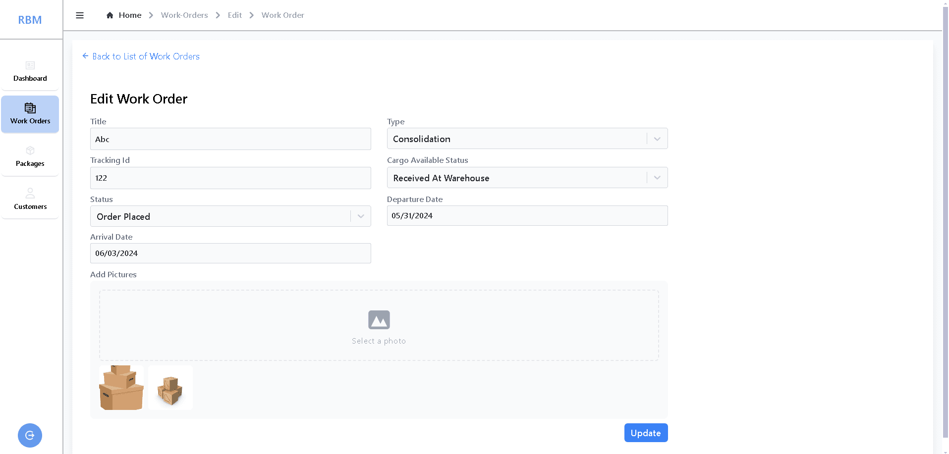This screenshot has height=454, width=949.
Task: Select the small crates thumbnail
Action: click(x=170, y=388)
